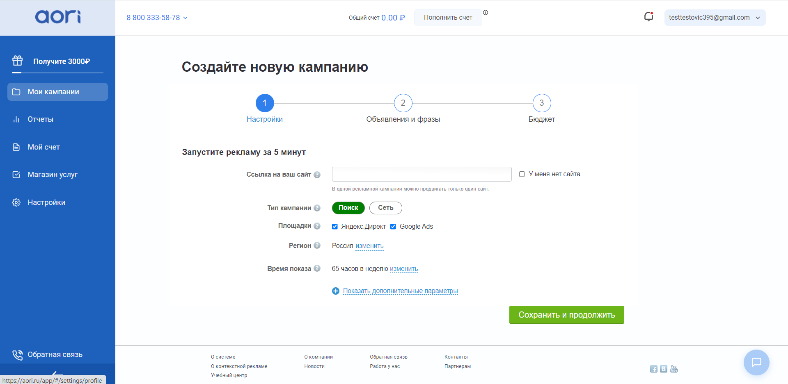The image size is (788, 384).
Task: Open Новости footer link
Action: 314,366
